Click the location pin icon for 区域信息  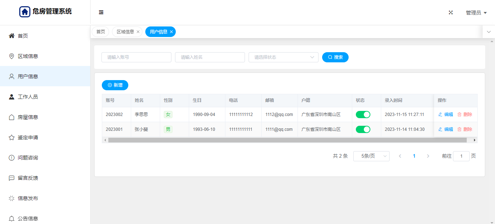click(x=12, y=56)
